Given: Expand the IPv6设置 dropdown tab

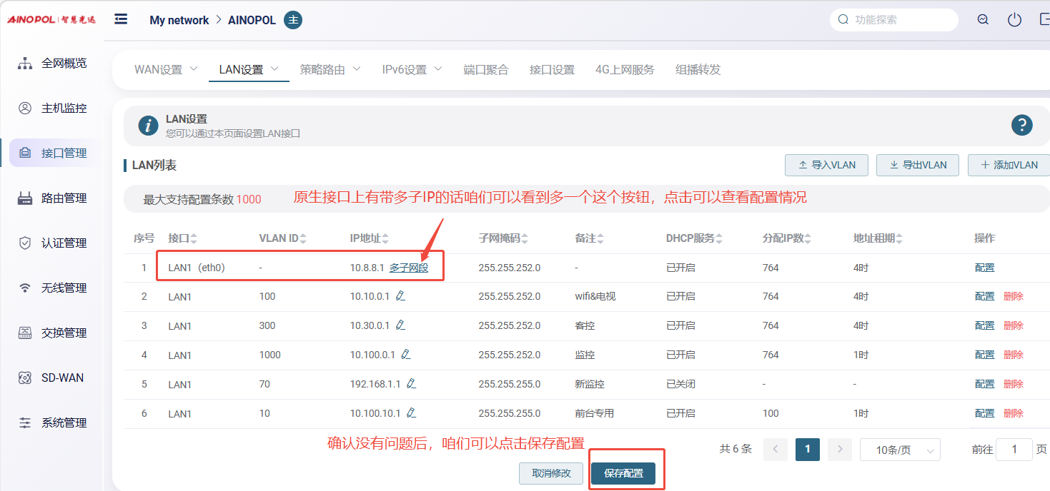Looking at the screenshot, I should [412, 70].
